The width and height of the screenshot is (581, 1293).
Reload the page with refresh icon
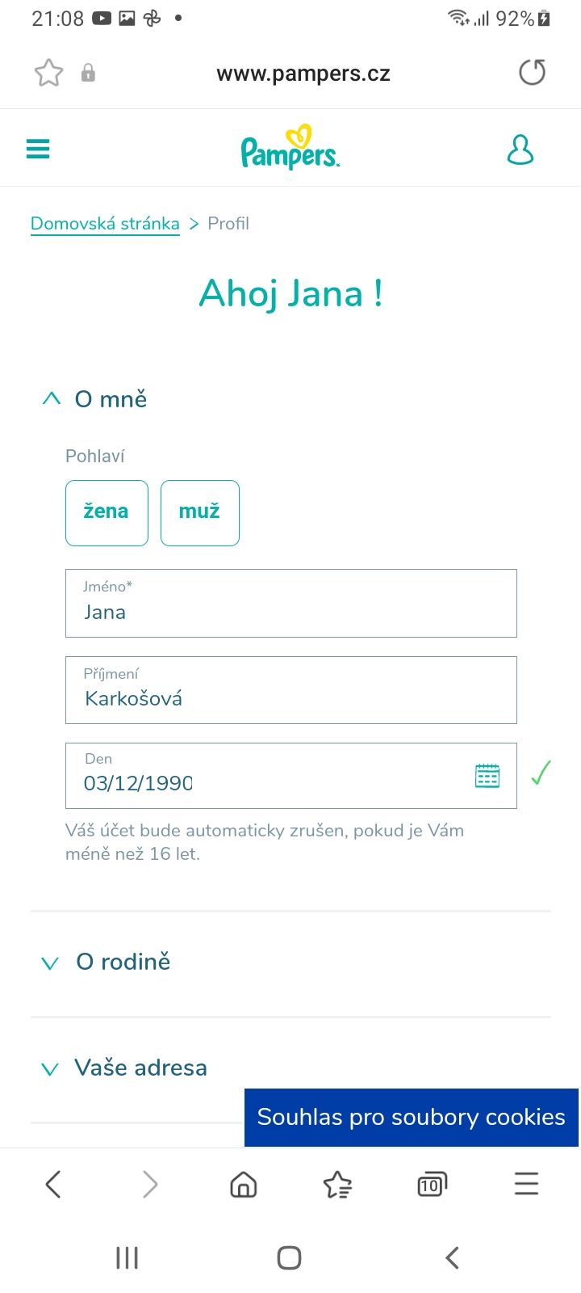pos(532,73)
